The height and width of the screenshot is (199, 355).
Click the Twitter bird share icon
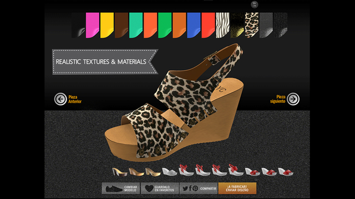pyautogui.click(x=185, y=188)
